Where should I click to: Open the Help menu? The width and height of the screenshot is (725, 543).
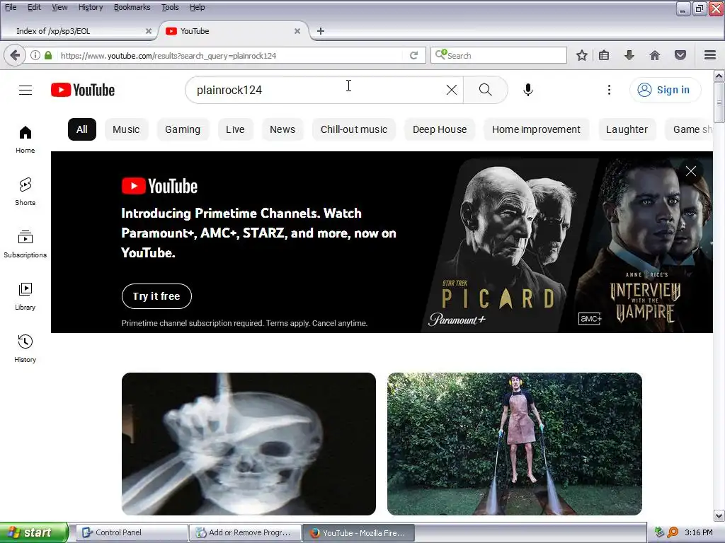198,7
